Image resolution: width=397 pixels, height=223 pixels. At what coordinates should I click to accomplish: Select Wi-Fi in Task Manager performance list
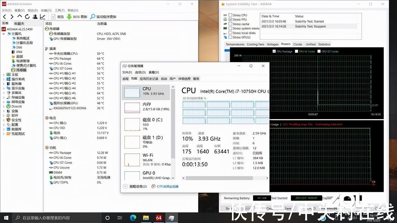pos(146,160)
